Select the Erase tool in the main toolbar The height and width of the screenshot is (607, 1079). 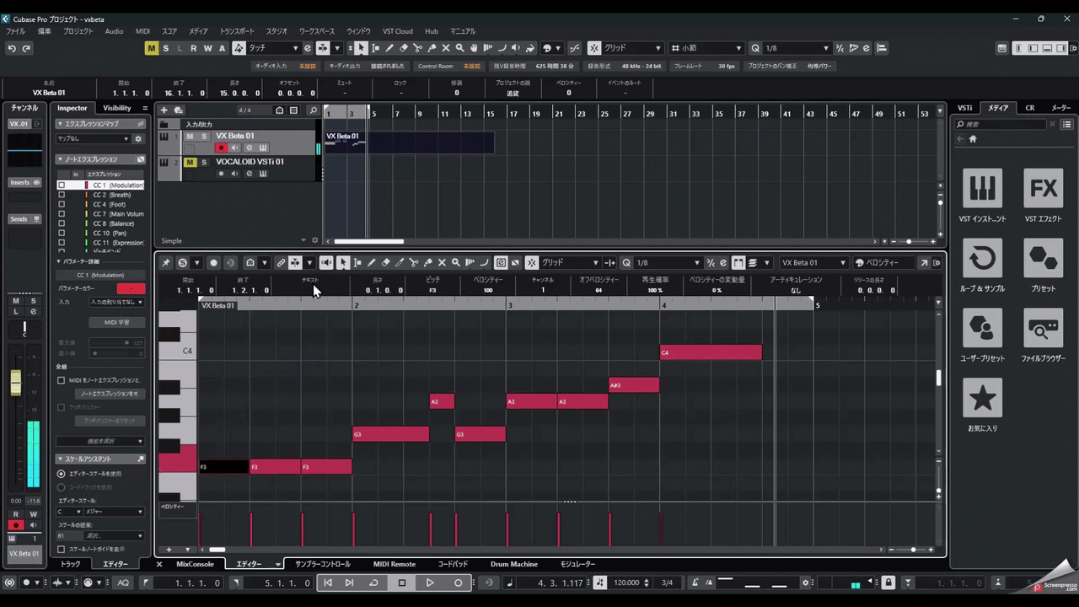click(403, 48)
